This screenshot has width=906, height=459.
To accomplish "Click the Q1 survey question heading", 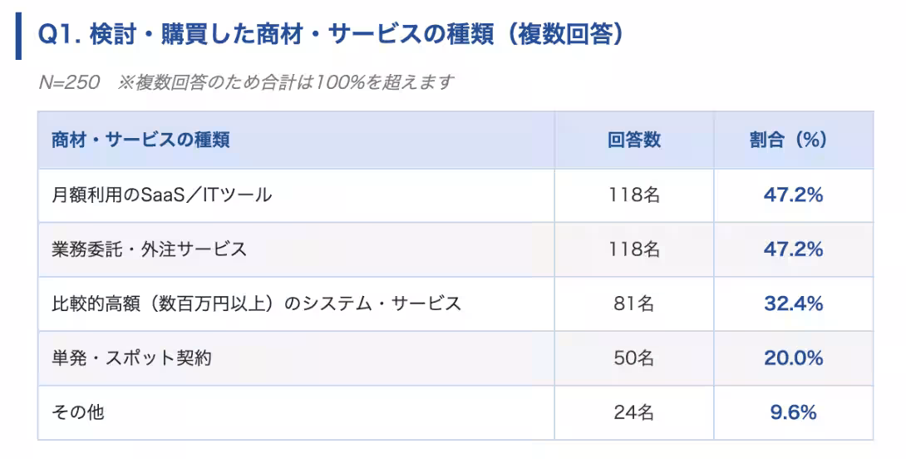I will (331, 35).
